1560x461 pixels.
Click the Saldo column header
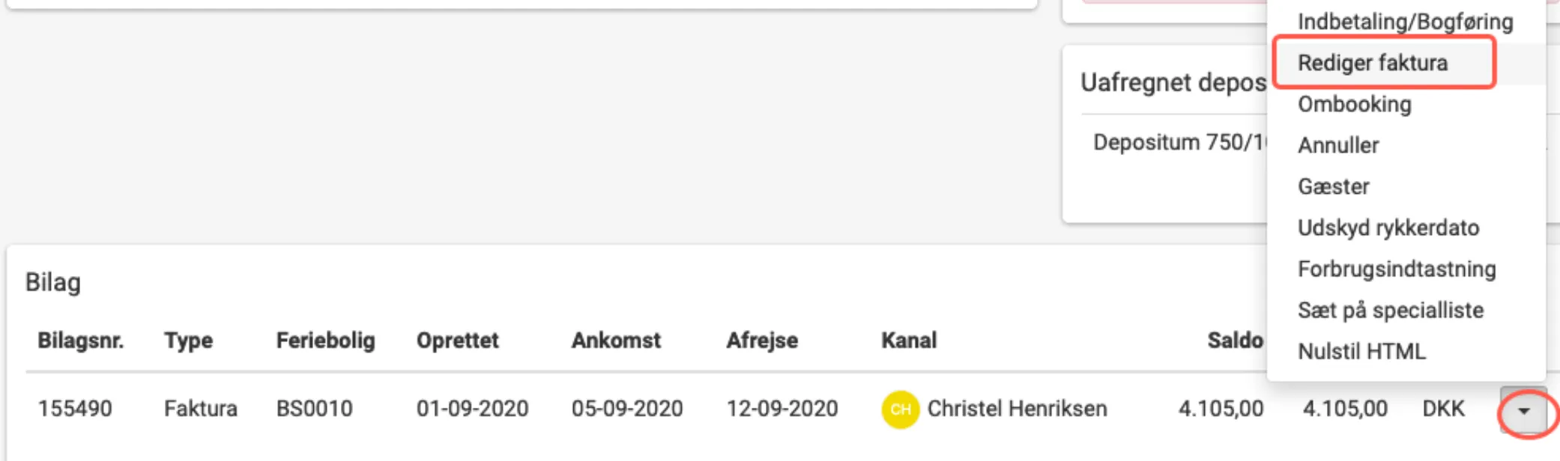1234,341
